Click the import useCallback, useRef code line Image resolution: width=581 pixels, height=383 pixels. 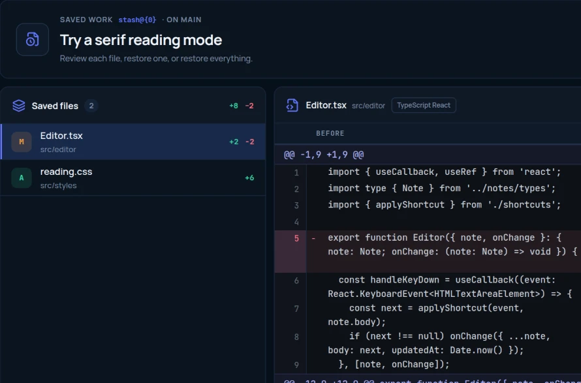(x=445, y=172)
